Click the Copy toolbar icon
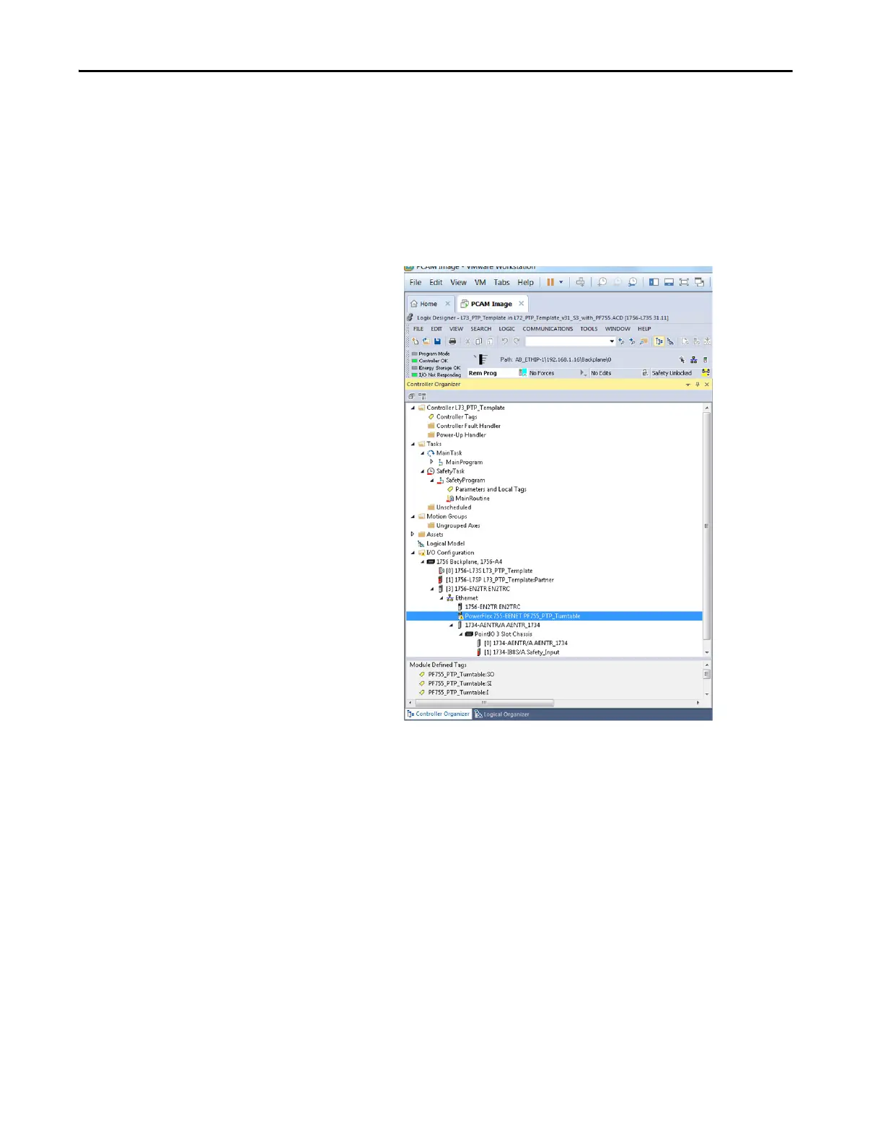 tap(478, 341)
